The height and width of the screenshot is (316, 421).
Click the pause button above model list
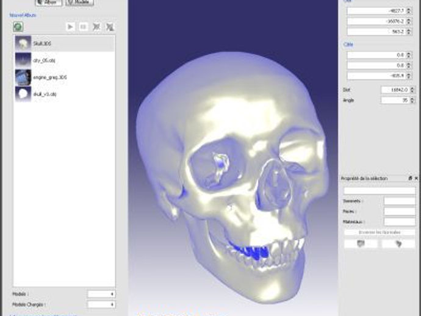pyautogui.click(x=83, y=27)
